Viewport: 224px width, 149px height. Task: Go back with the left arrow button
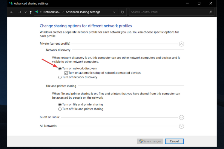pyautogui.click(x=12, y=12)
